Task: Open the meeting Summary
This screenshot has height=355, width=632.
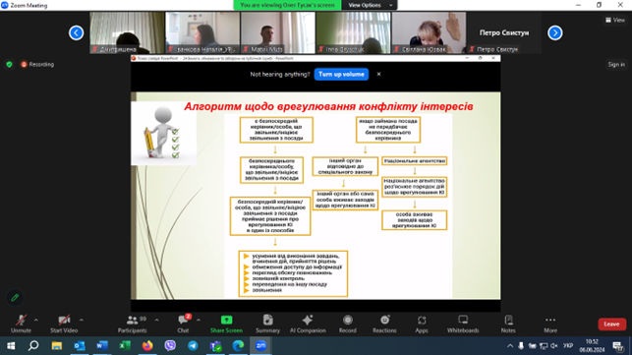Action: click(x=267, y=324)
